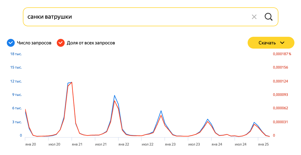Click the '0,000156' right axis value

280,67
